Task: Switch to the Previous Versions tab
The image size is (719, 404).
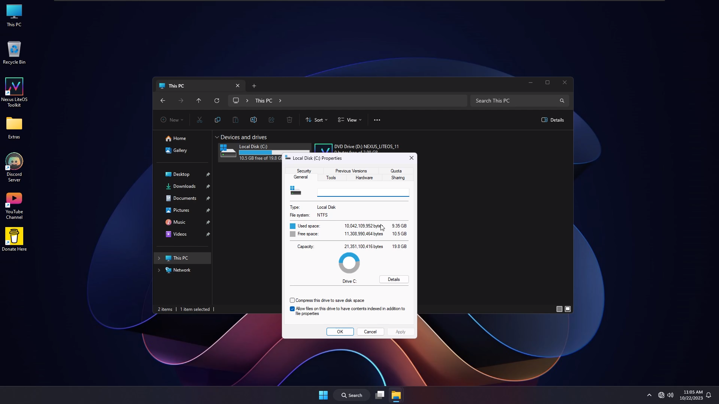Action: (x=351, y=171)
